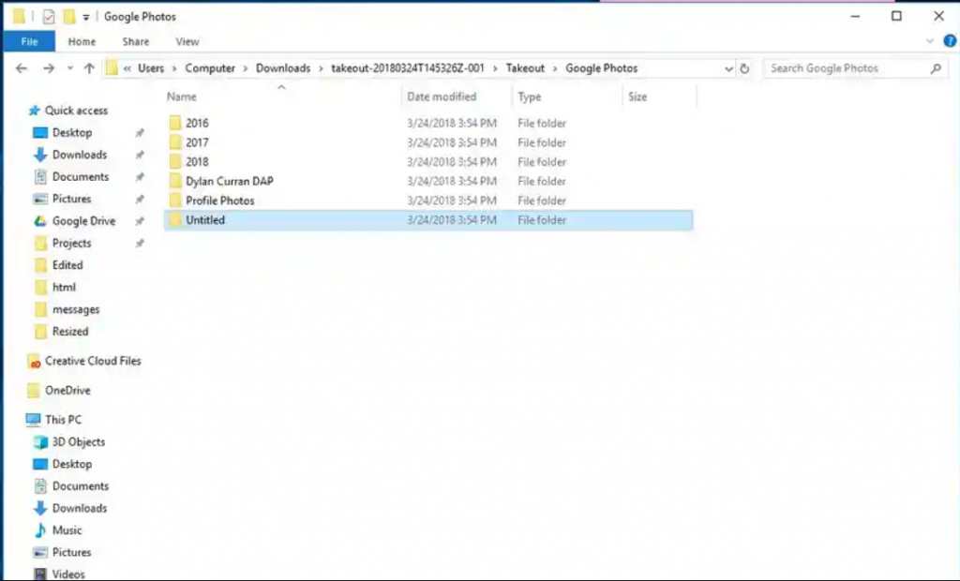Click the Google Drive logo icon in sidebar
Screen dimensions: 960x581
40,221
